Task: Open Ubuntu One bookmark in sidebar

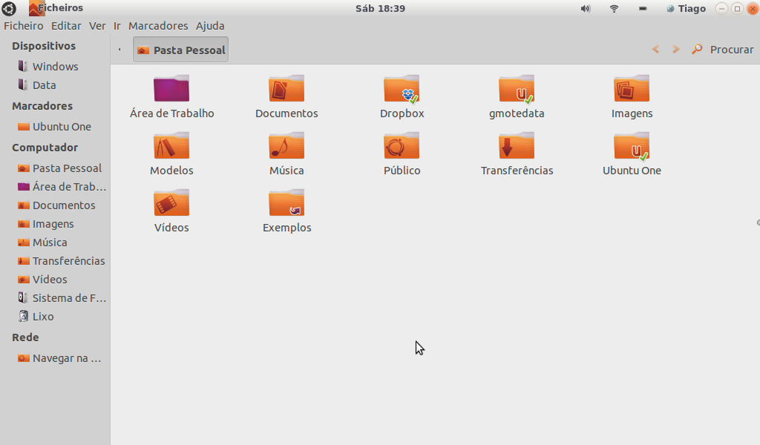Action: (x=54, y=126)
